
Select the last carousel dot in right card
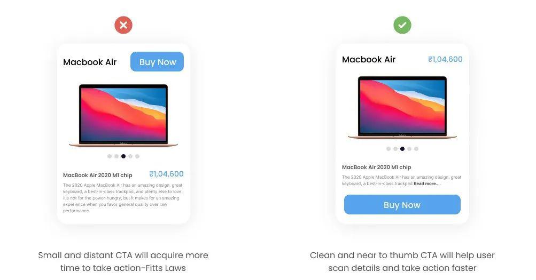click(416, 149)
